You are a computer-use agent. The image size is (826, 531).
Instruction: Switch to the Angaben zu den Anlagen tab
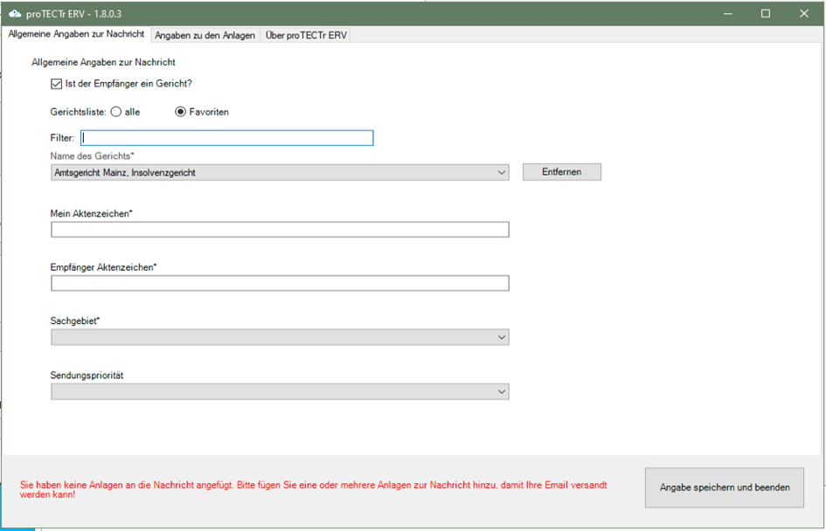click(205, 35)
